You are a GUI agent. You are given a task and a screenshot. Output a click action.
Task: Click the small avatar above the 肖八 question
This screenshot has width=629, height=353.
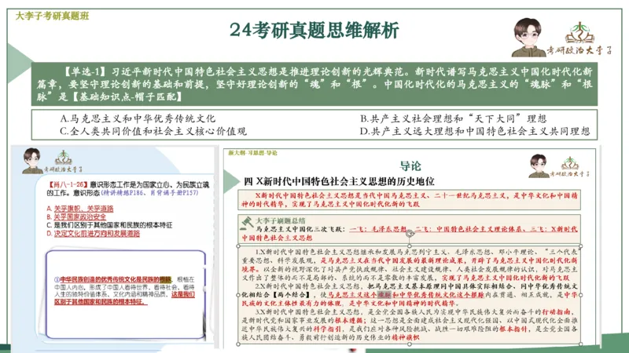(x=32, y=161)
